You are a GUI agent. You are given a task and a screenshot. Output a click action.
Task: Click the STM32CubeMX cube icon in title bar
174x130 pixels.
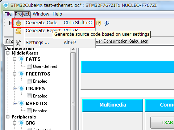(6, 5)
